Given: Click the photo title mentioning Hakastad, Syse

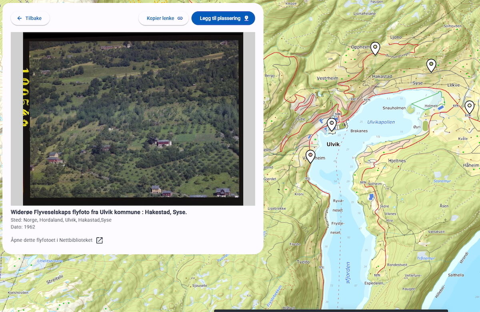Looking at the screenshot, I should click(99, 212).
